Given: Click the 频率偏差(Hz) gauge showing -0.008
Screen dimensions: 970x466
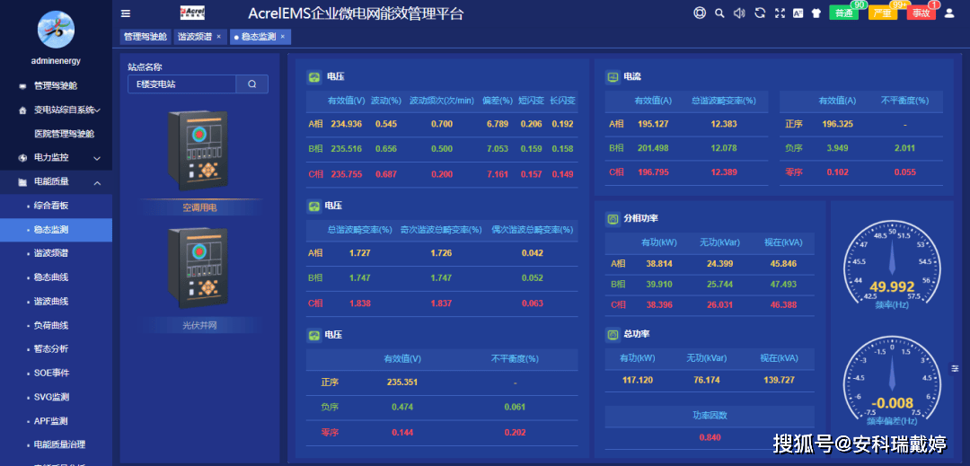Looking at the screenshot, I should [x=892, y=380].
